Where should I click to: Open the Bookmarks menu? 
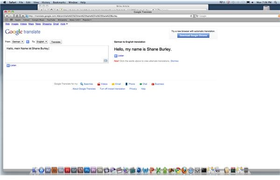coord(59,2)
